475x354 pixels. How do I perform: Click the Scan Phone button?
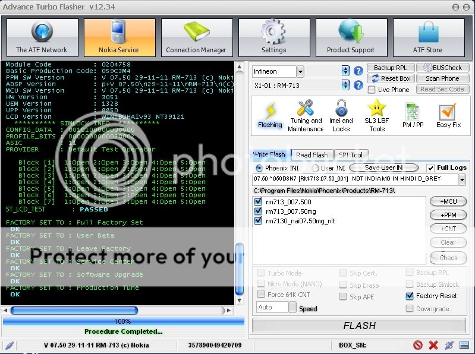coord(442,78)
